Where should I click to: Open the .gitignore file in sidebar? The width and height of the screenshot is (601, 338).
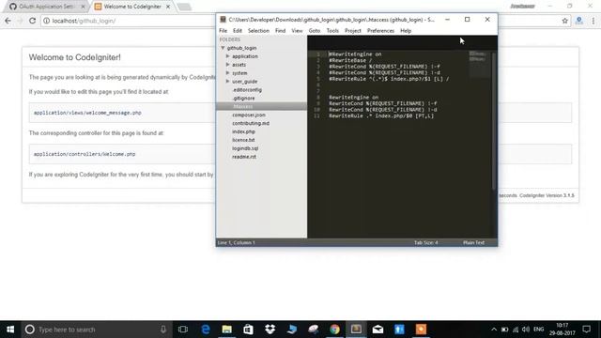pos(243,98)
